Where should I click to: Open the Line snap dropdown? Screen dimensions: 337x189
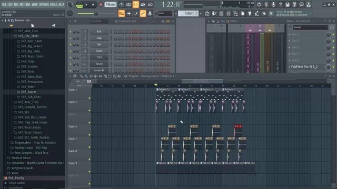tap(165, 14)
